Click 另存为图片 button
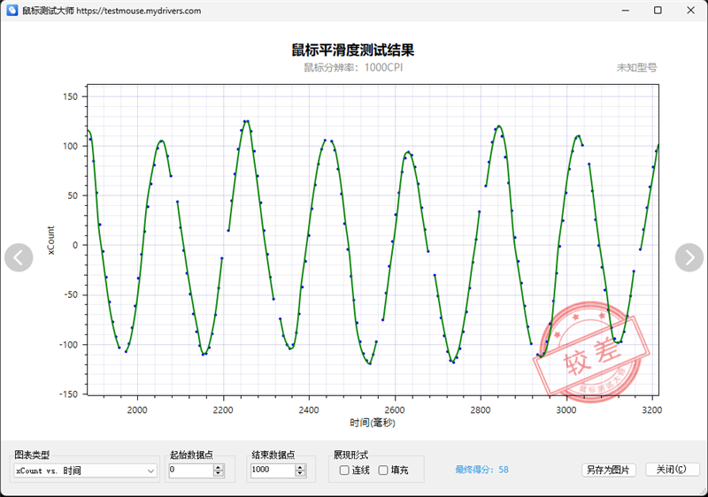The width and height of the screenshot is (708, 497). coord(608,470)
